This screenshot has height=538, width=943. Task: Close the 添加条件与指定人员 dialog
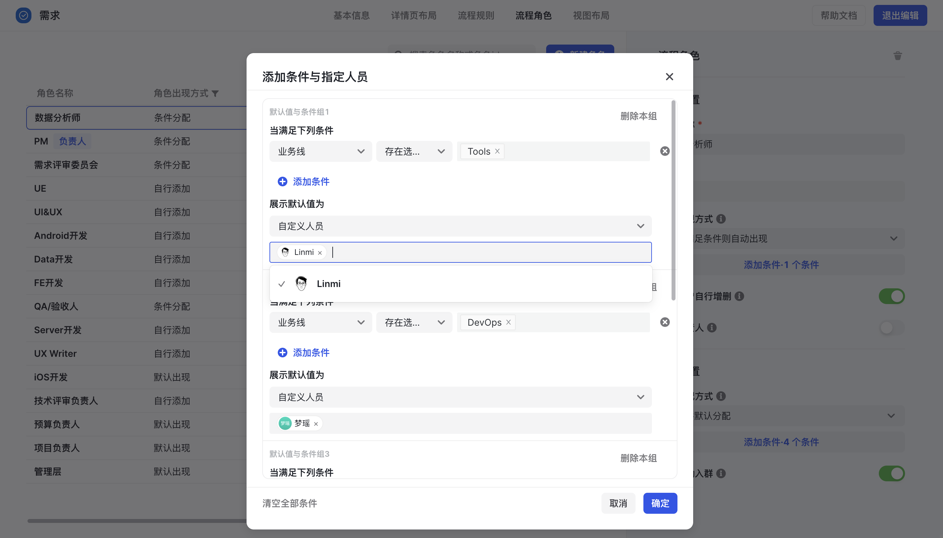click(669, 76)
